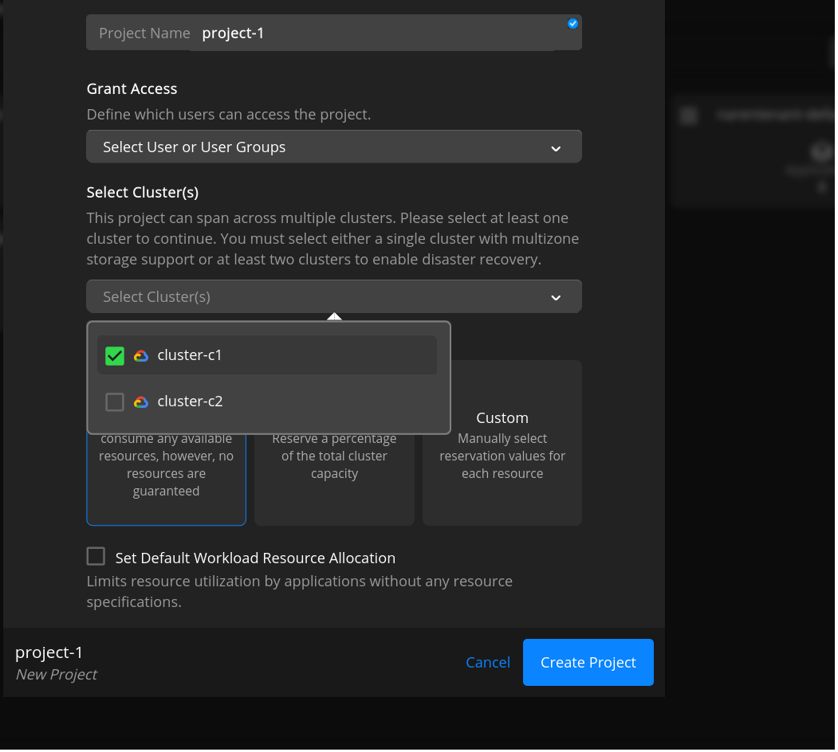
Task: Choose the percentage reservation card
Action: click(335, 479)
